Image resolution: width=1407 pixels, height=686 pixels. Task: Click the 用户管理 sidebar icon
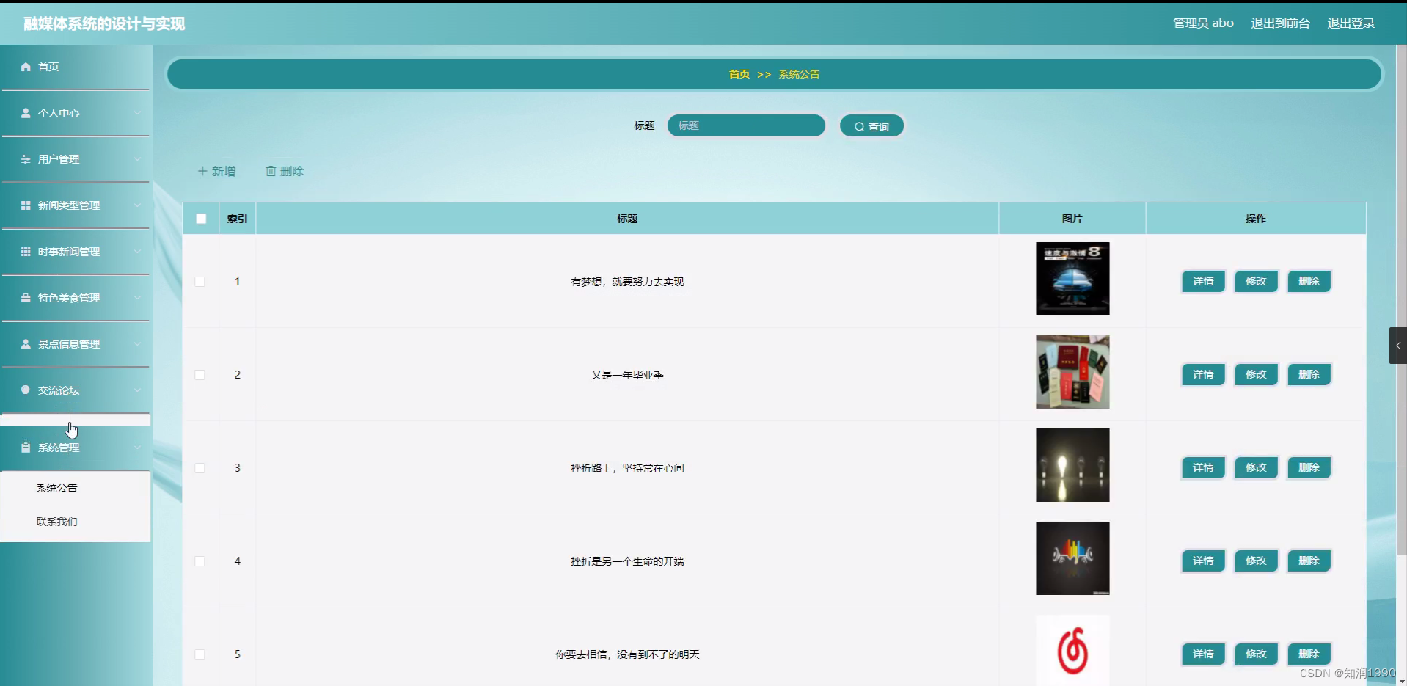25,159
